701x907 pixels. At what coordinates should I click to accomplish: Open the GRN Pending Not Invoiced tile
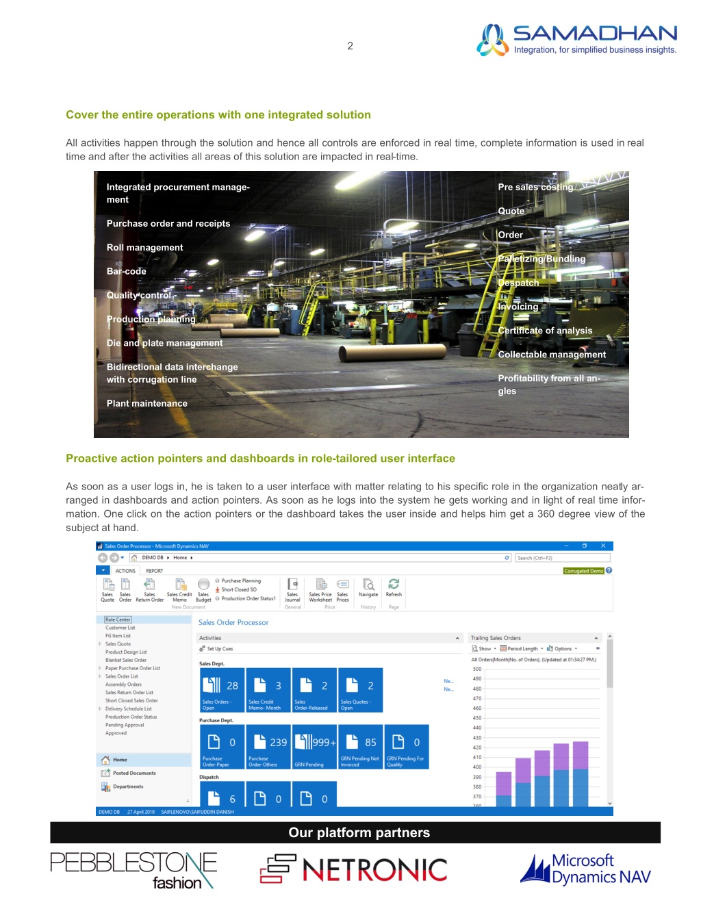click(360, 747)
